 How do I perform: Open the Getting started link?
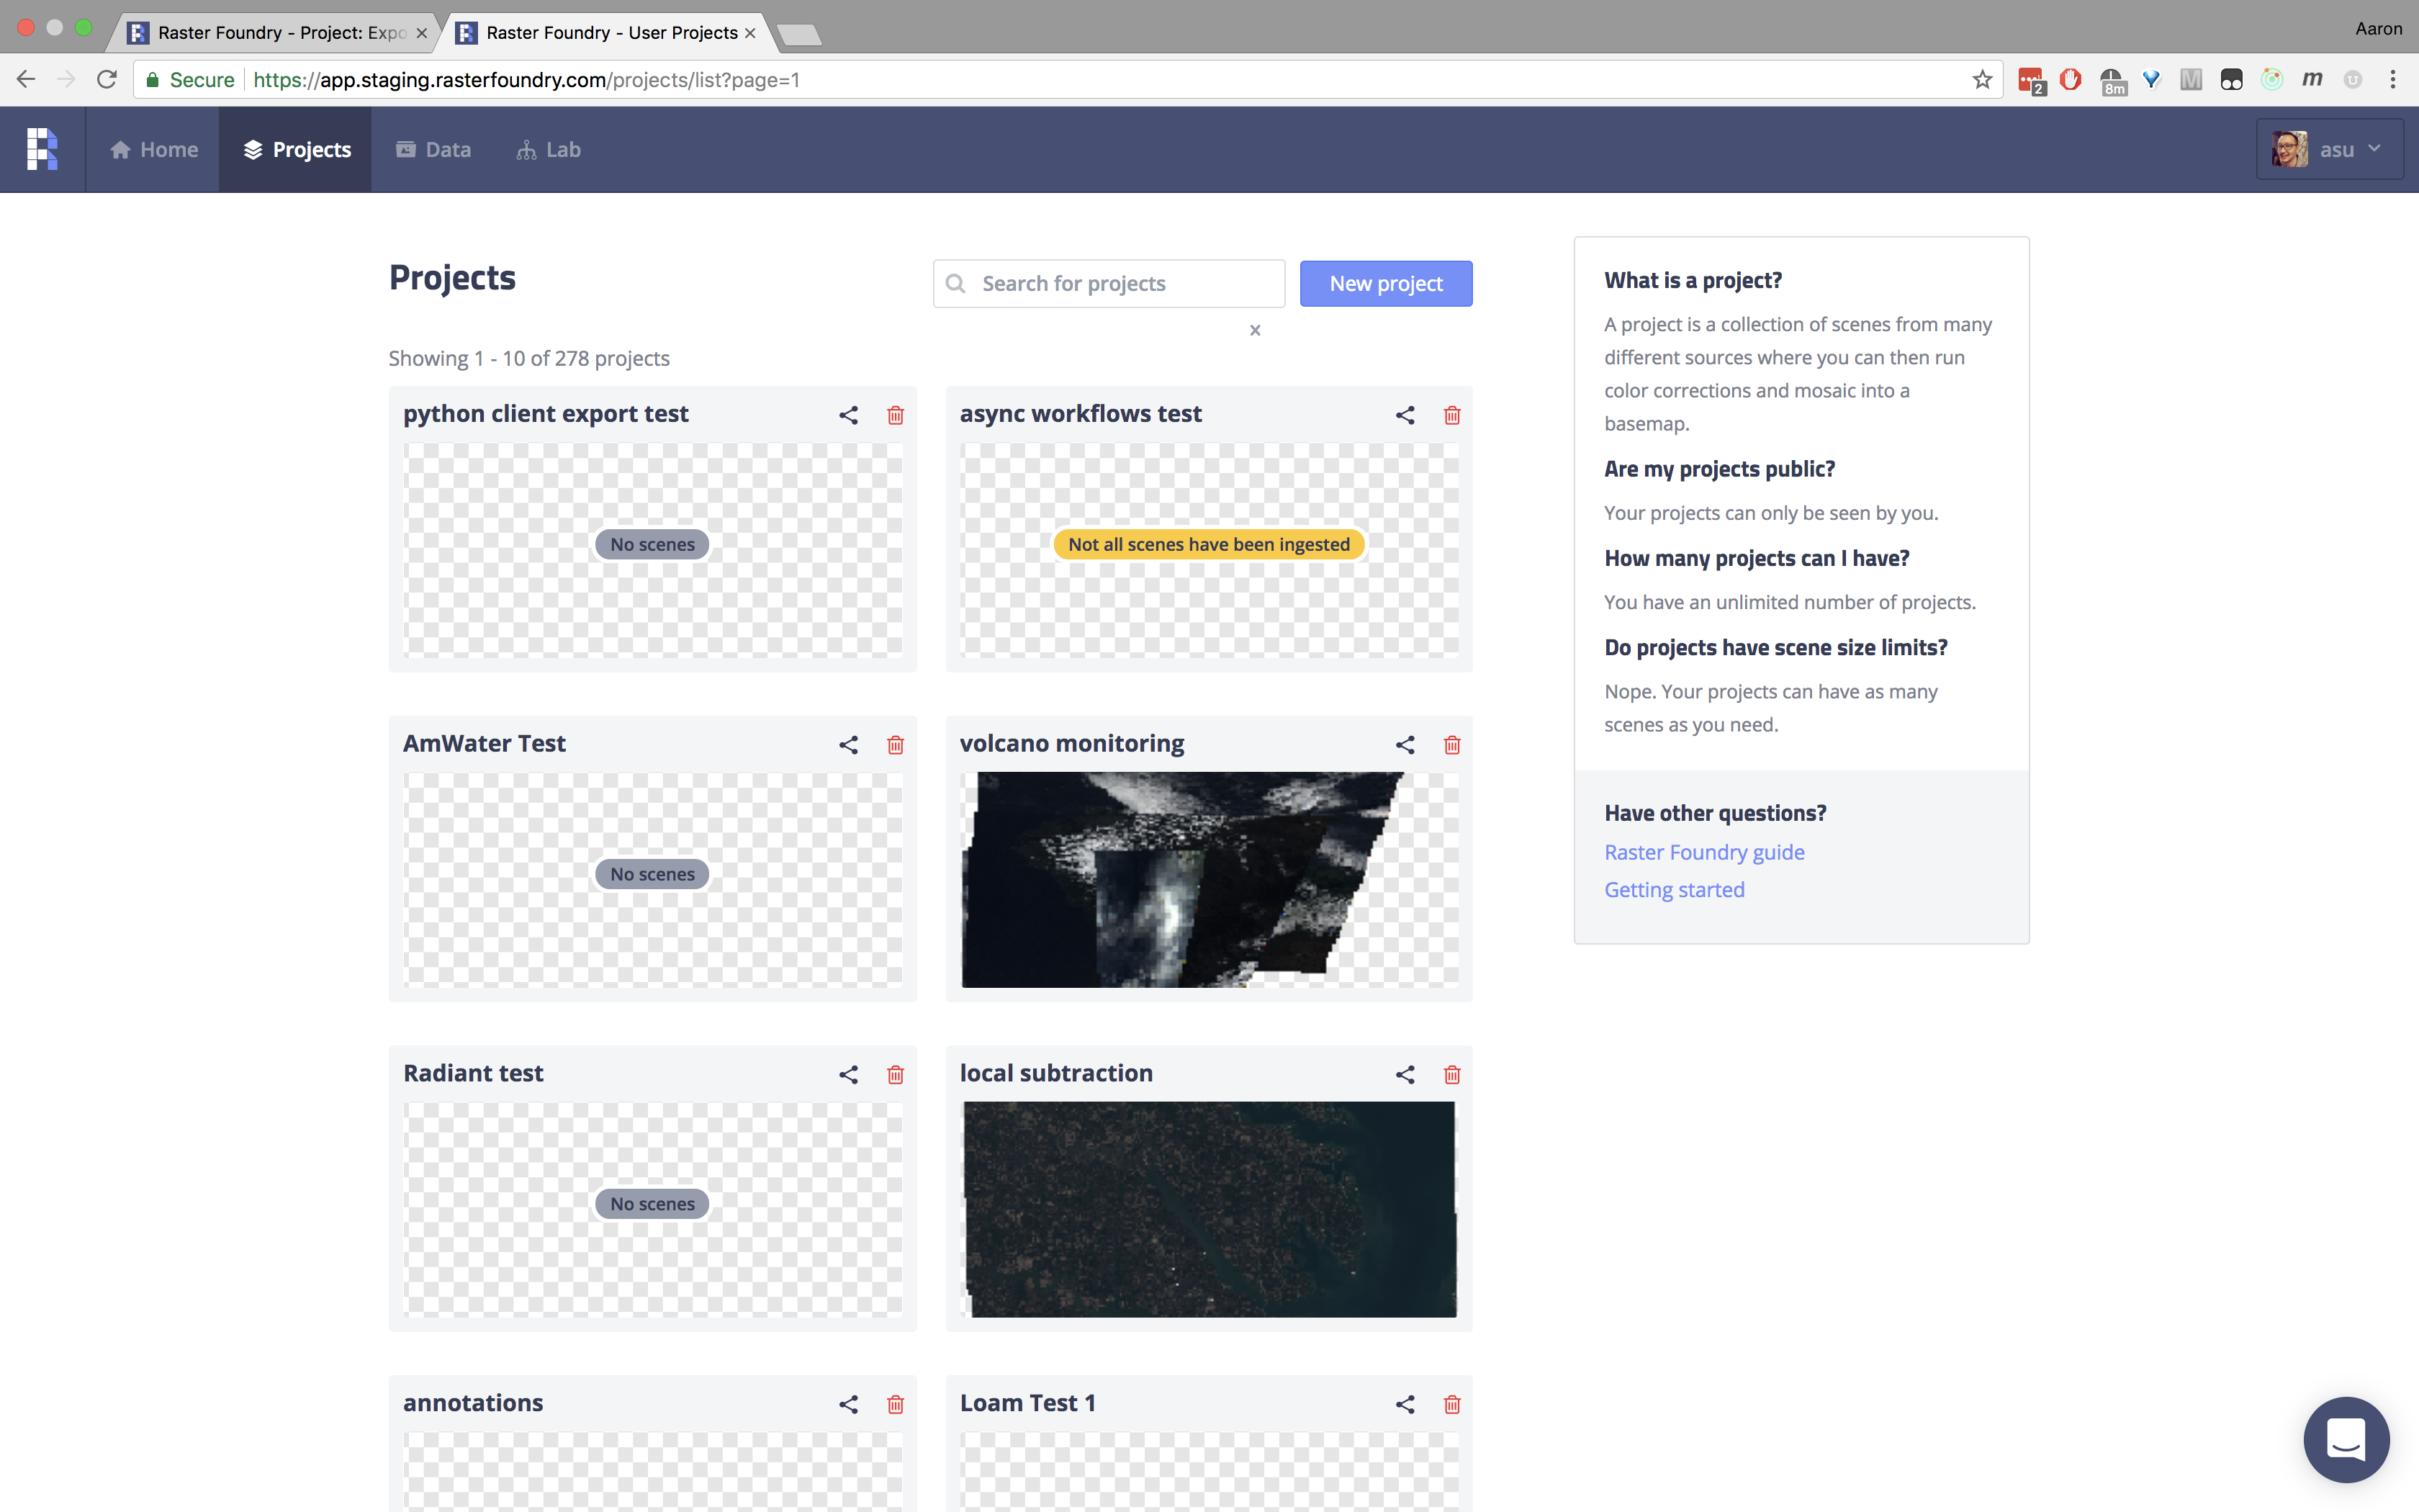(x=1673, y=889)
